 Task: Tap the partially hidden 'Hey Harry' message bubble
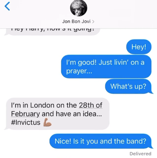pos(53,32)
